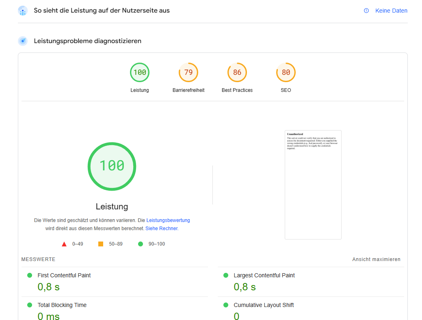Click the Best Practices label
The width and height of the screenshot is (422, 320).
(237, 90)
